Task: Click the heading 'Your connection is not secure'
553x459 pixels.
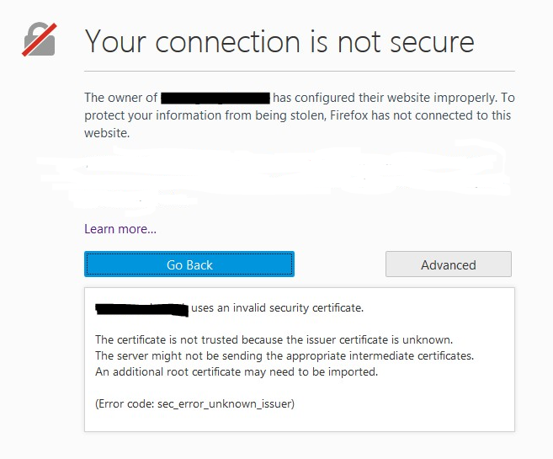Action: pyautogui.click(x=279, y=41)
